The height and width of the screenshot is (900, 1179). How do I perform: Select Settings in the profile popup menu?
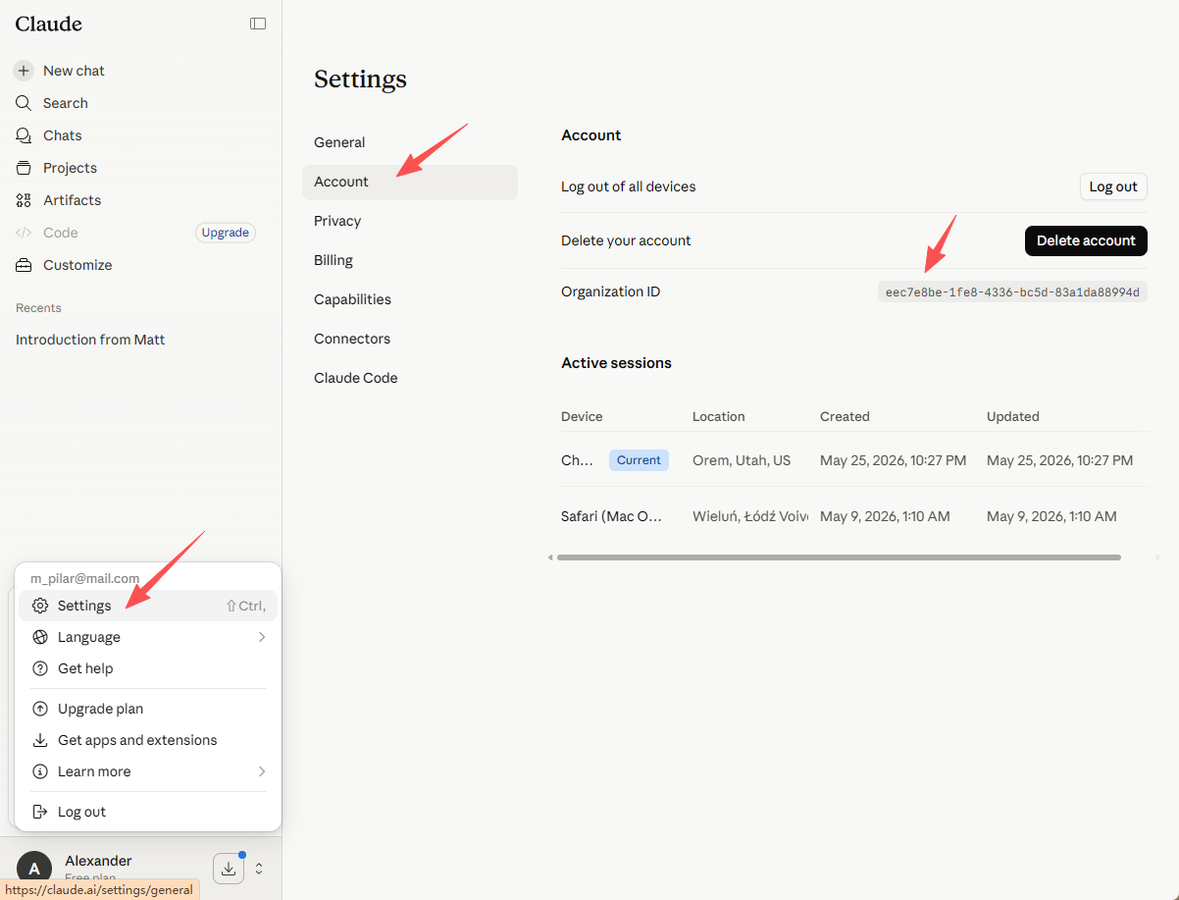click(x=148, y=606)
